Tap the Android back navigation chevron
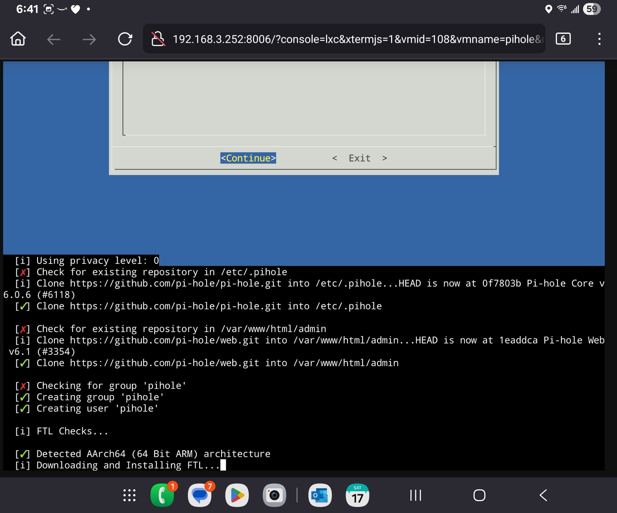Viewport: 617px width, 513px height. tap(543, 495)
